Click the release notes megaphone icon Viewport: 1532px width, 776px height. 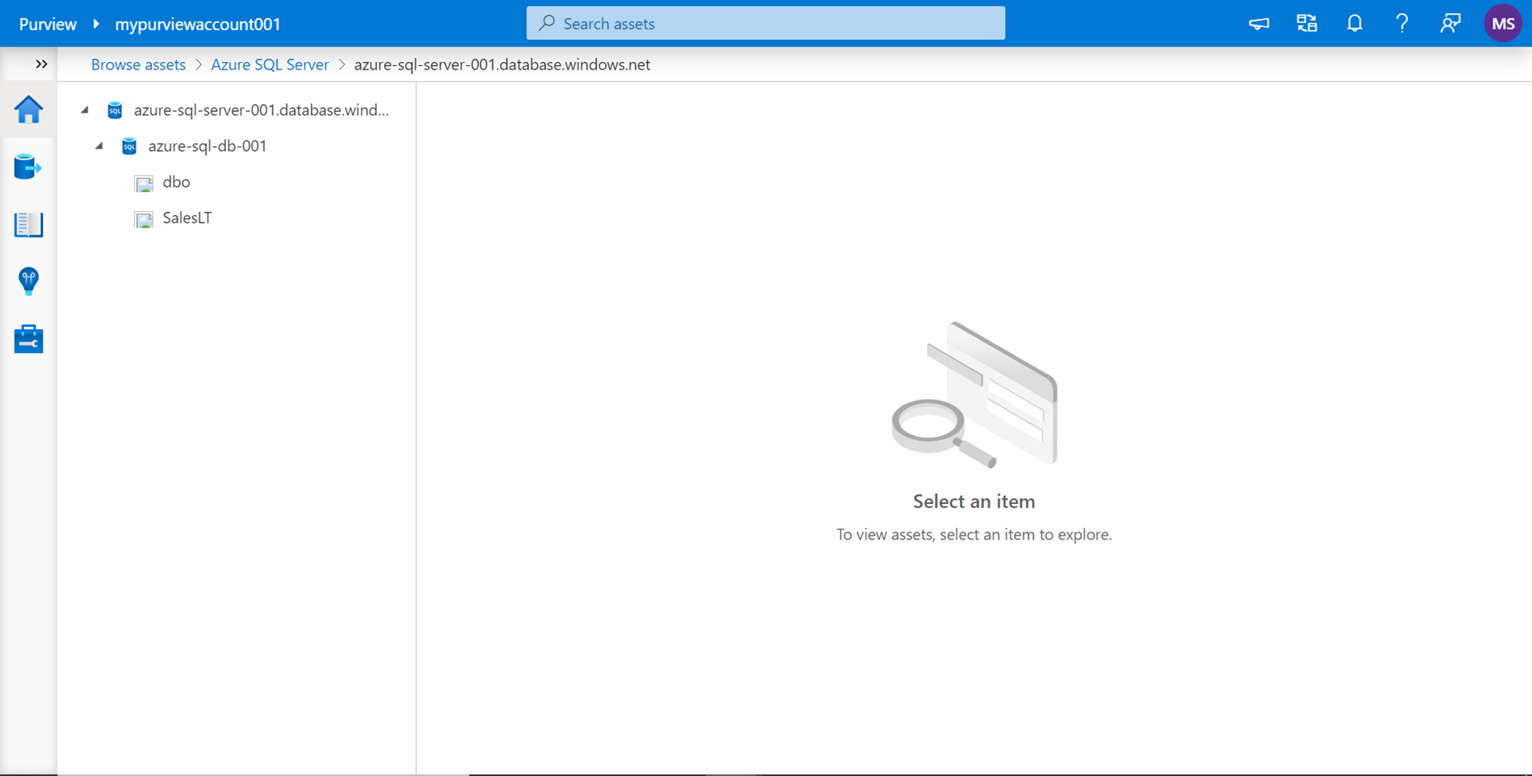pyautogui.click(x=1259, y=24)
